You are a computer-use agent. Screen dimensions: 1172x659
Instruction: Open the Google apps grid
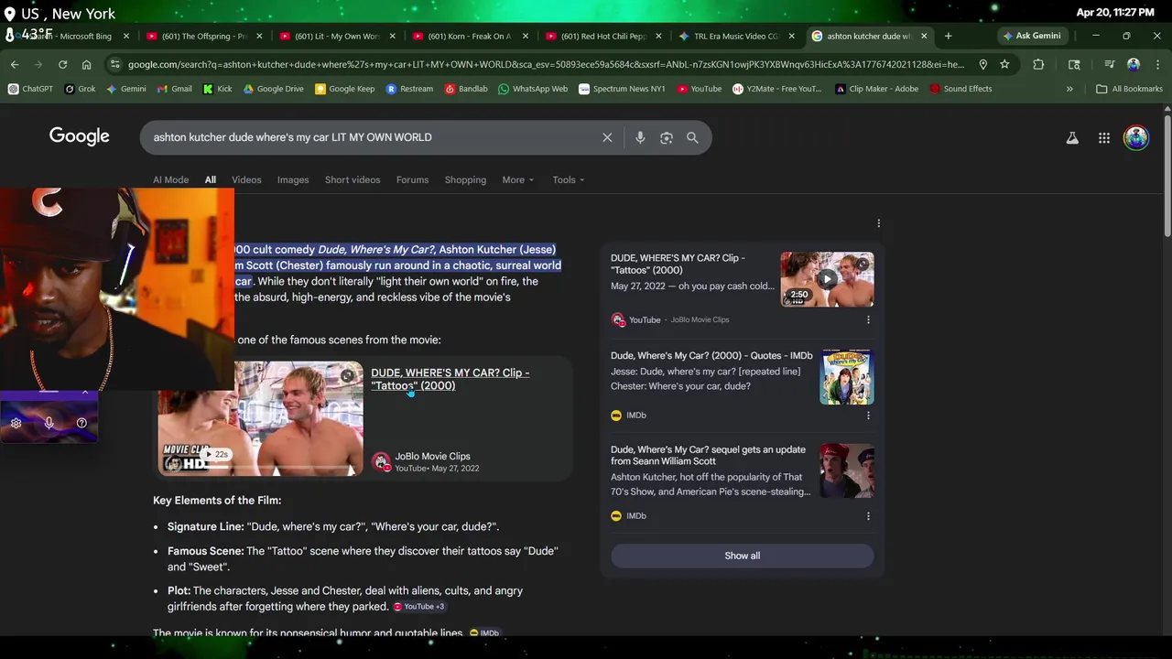click(1104, 137)
